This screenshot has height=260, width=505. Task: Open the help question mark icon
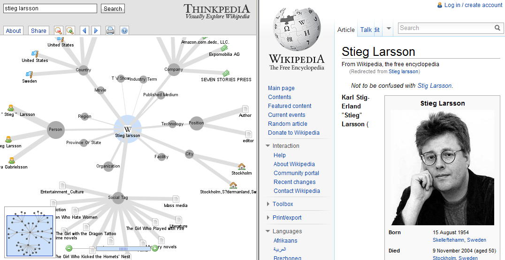[124, 31]
